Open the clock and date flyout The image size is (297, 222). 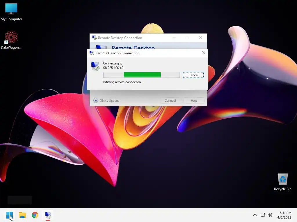284,215
